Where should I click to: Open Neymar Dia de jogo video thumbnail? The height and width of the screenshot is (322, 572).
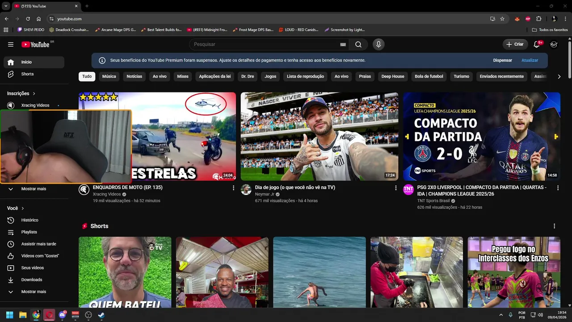(x=319, y=136)
